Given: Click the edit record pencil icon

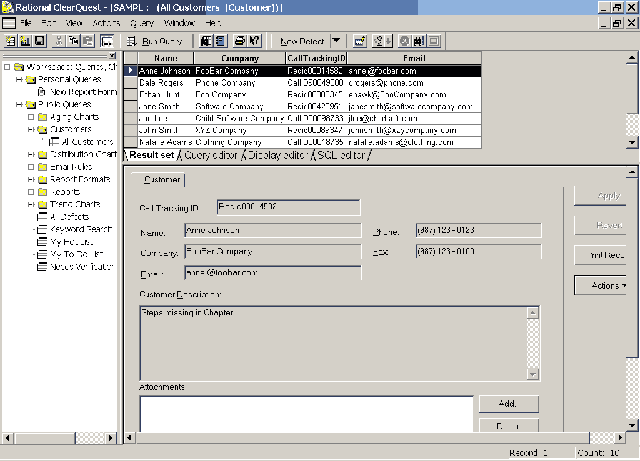Looking at the screenshot, I should coord(360,41).
